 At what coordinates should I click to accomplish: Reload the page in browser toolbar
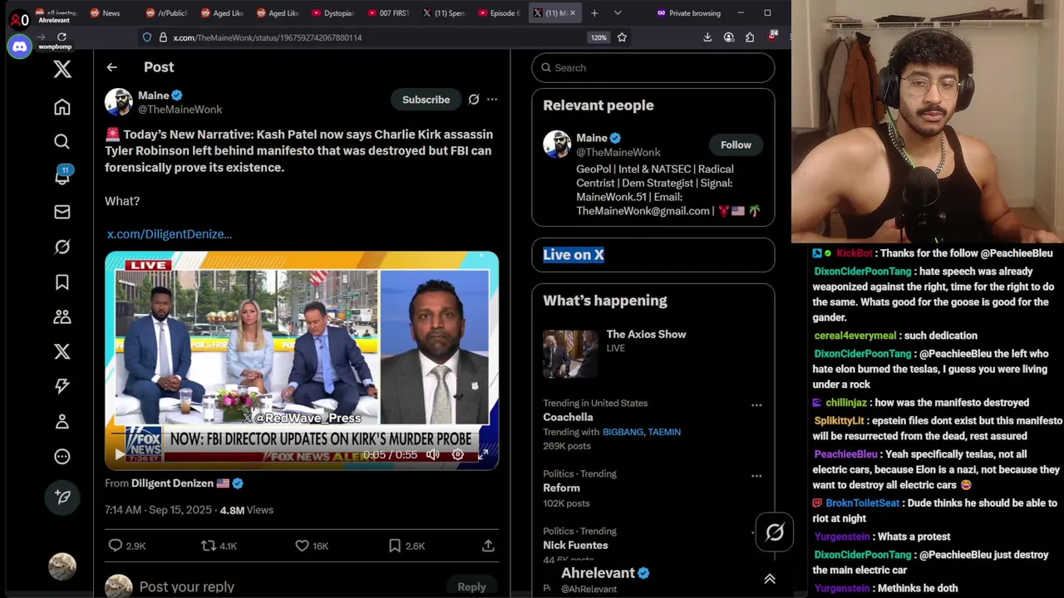pyautogui.click(x=62, y=37)
